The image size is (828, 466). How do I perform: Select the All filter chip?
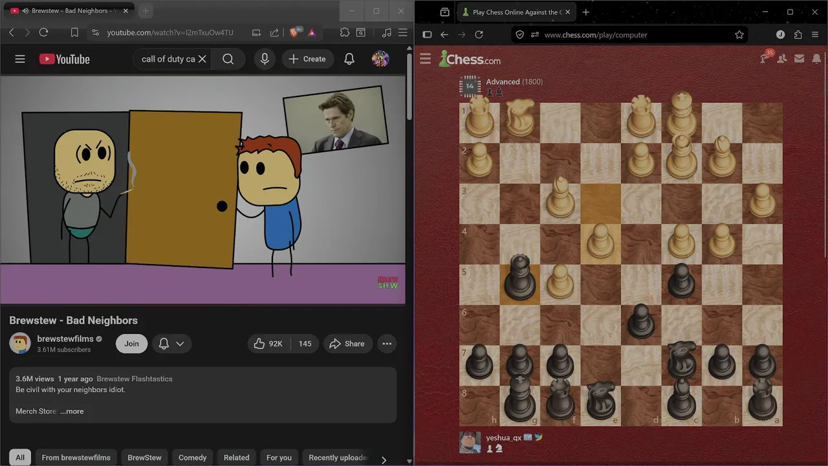pos(20,458)
